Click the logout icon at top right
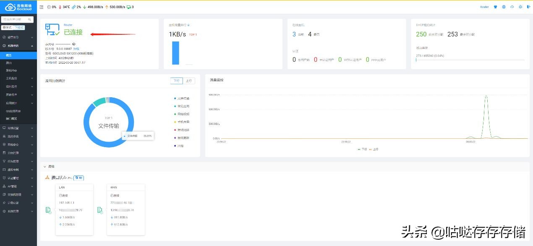Viewport: 533px width, 246px height. click(528, 7)
